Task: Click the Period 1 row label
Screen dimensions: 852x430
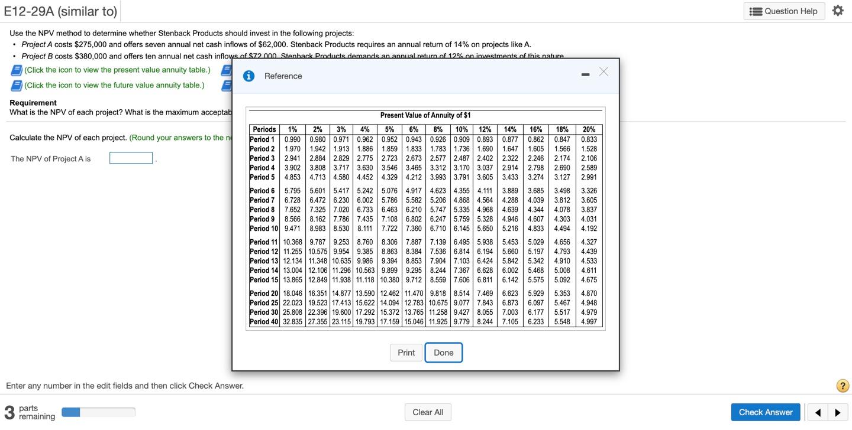Action: pyautogui.click(x=262, y=139)
